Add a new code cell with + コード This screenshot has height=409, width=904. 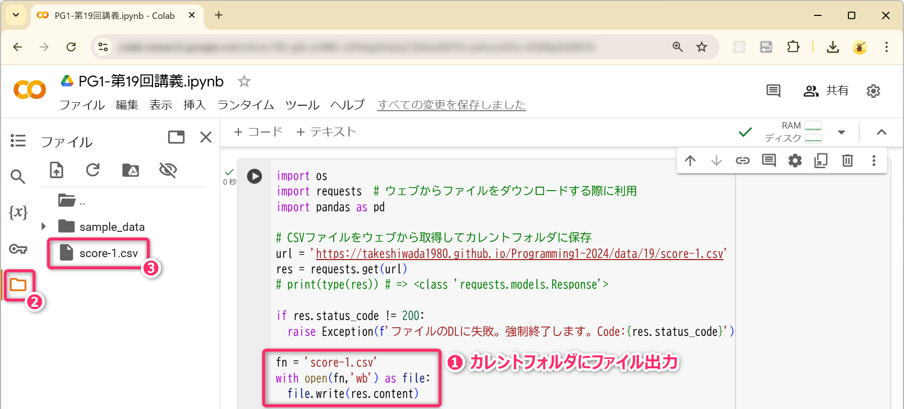[258, 132]
